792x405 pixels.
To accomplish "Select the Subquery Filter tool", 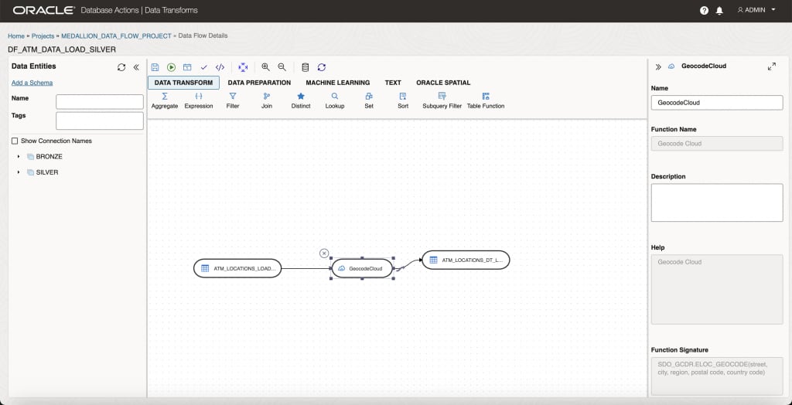I will click(x=442, y=101).
